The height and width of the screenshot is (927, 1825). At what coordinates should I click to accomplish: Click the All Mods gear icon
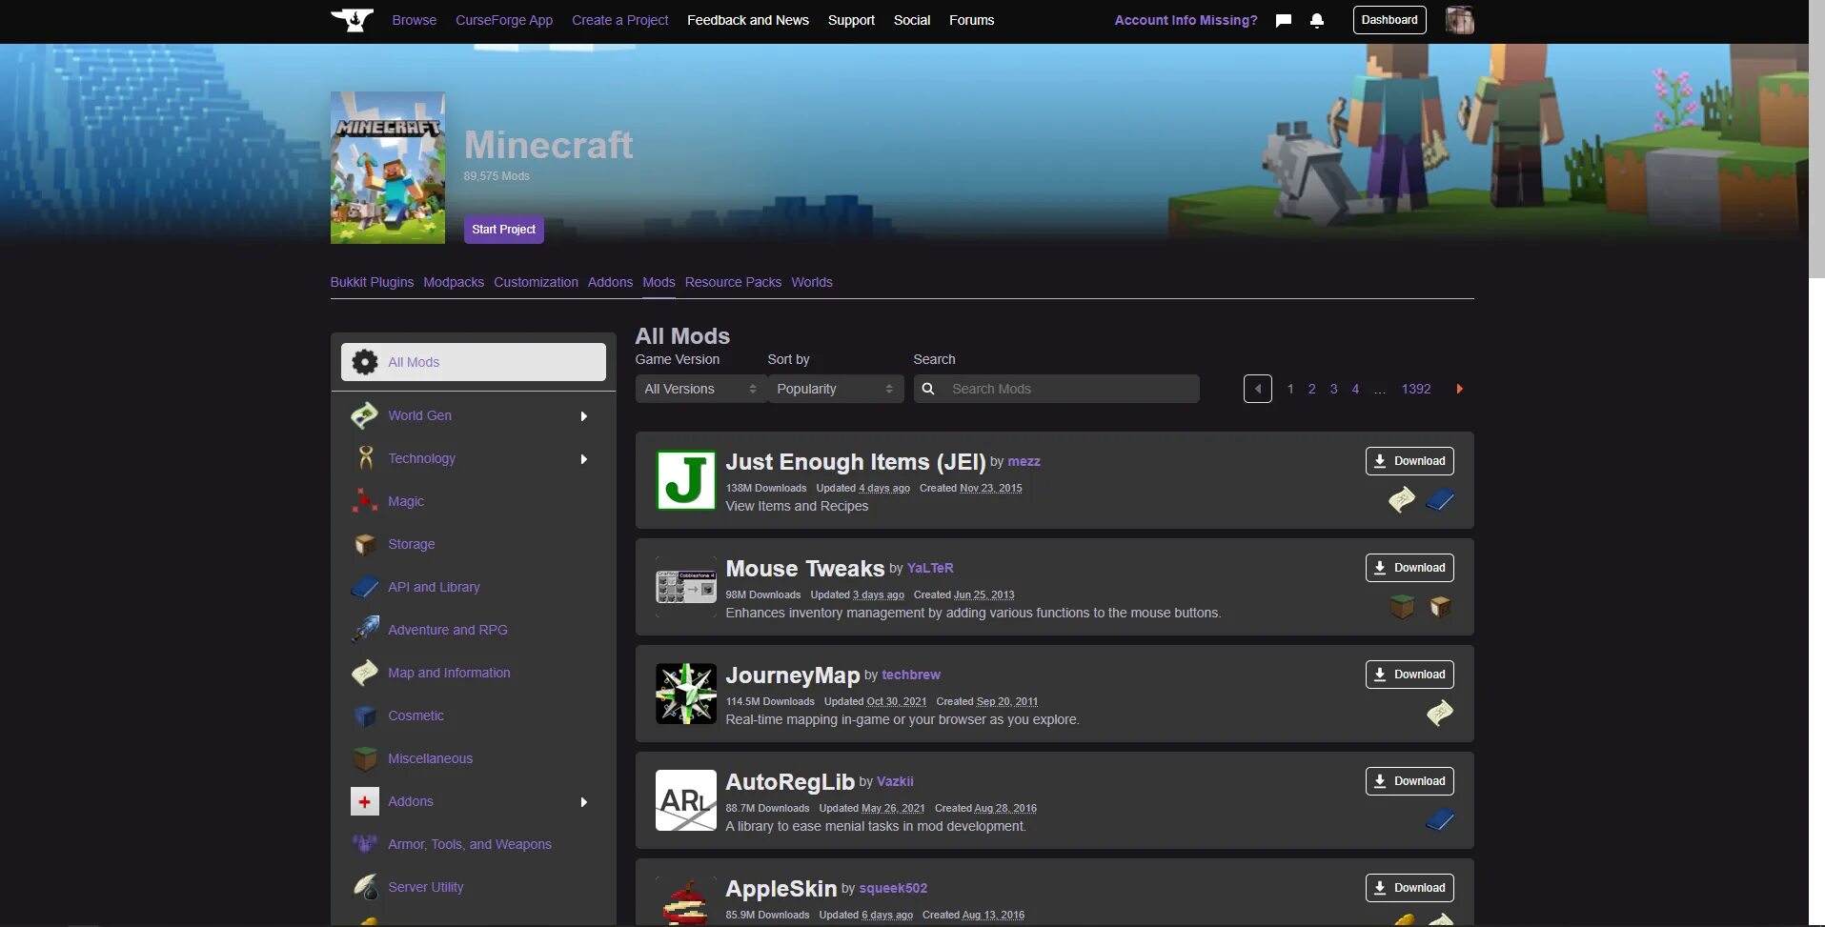(365, 362)
